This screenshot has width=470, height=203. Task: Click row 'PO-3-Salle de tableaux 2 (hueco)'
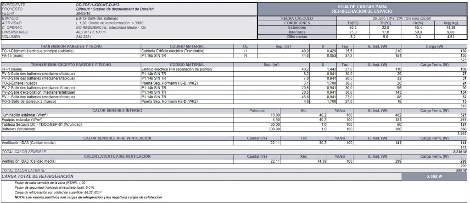coord(29,101)
